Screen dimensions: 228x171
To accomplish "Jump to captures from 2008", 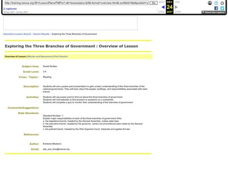I will pos(177,12).
